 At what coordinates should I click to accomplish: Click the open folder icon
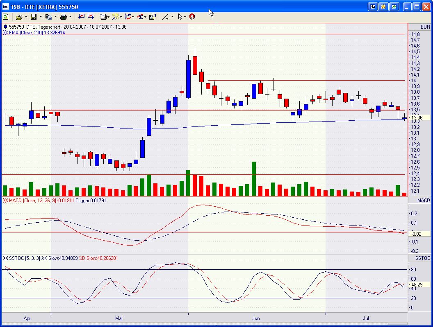click(x=19, y=17)
